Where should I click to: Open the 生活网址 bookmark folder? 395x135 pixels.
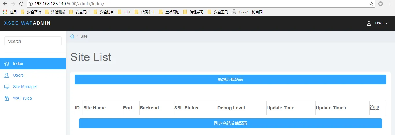(169, 12)
